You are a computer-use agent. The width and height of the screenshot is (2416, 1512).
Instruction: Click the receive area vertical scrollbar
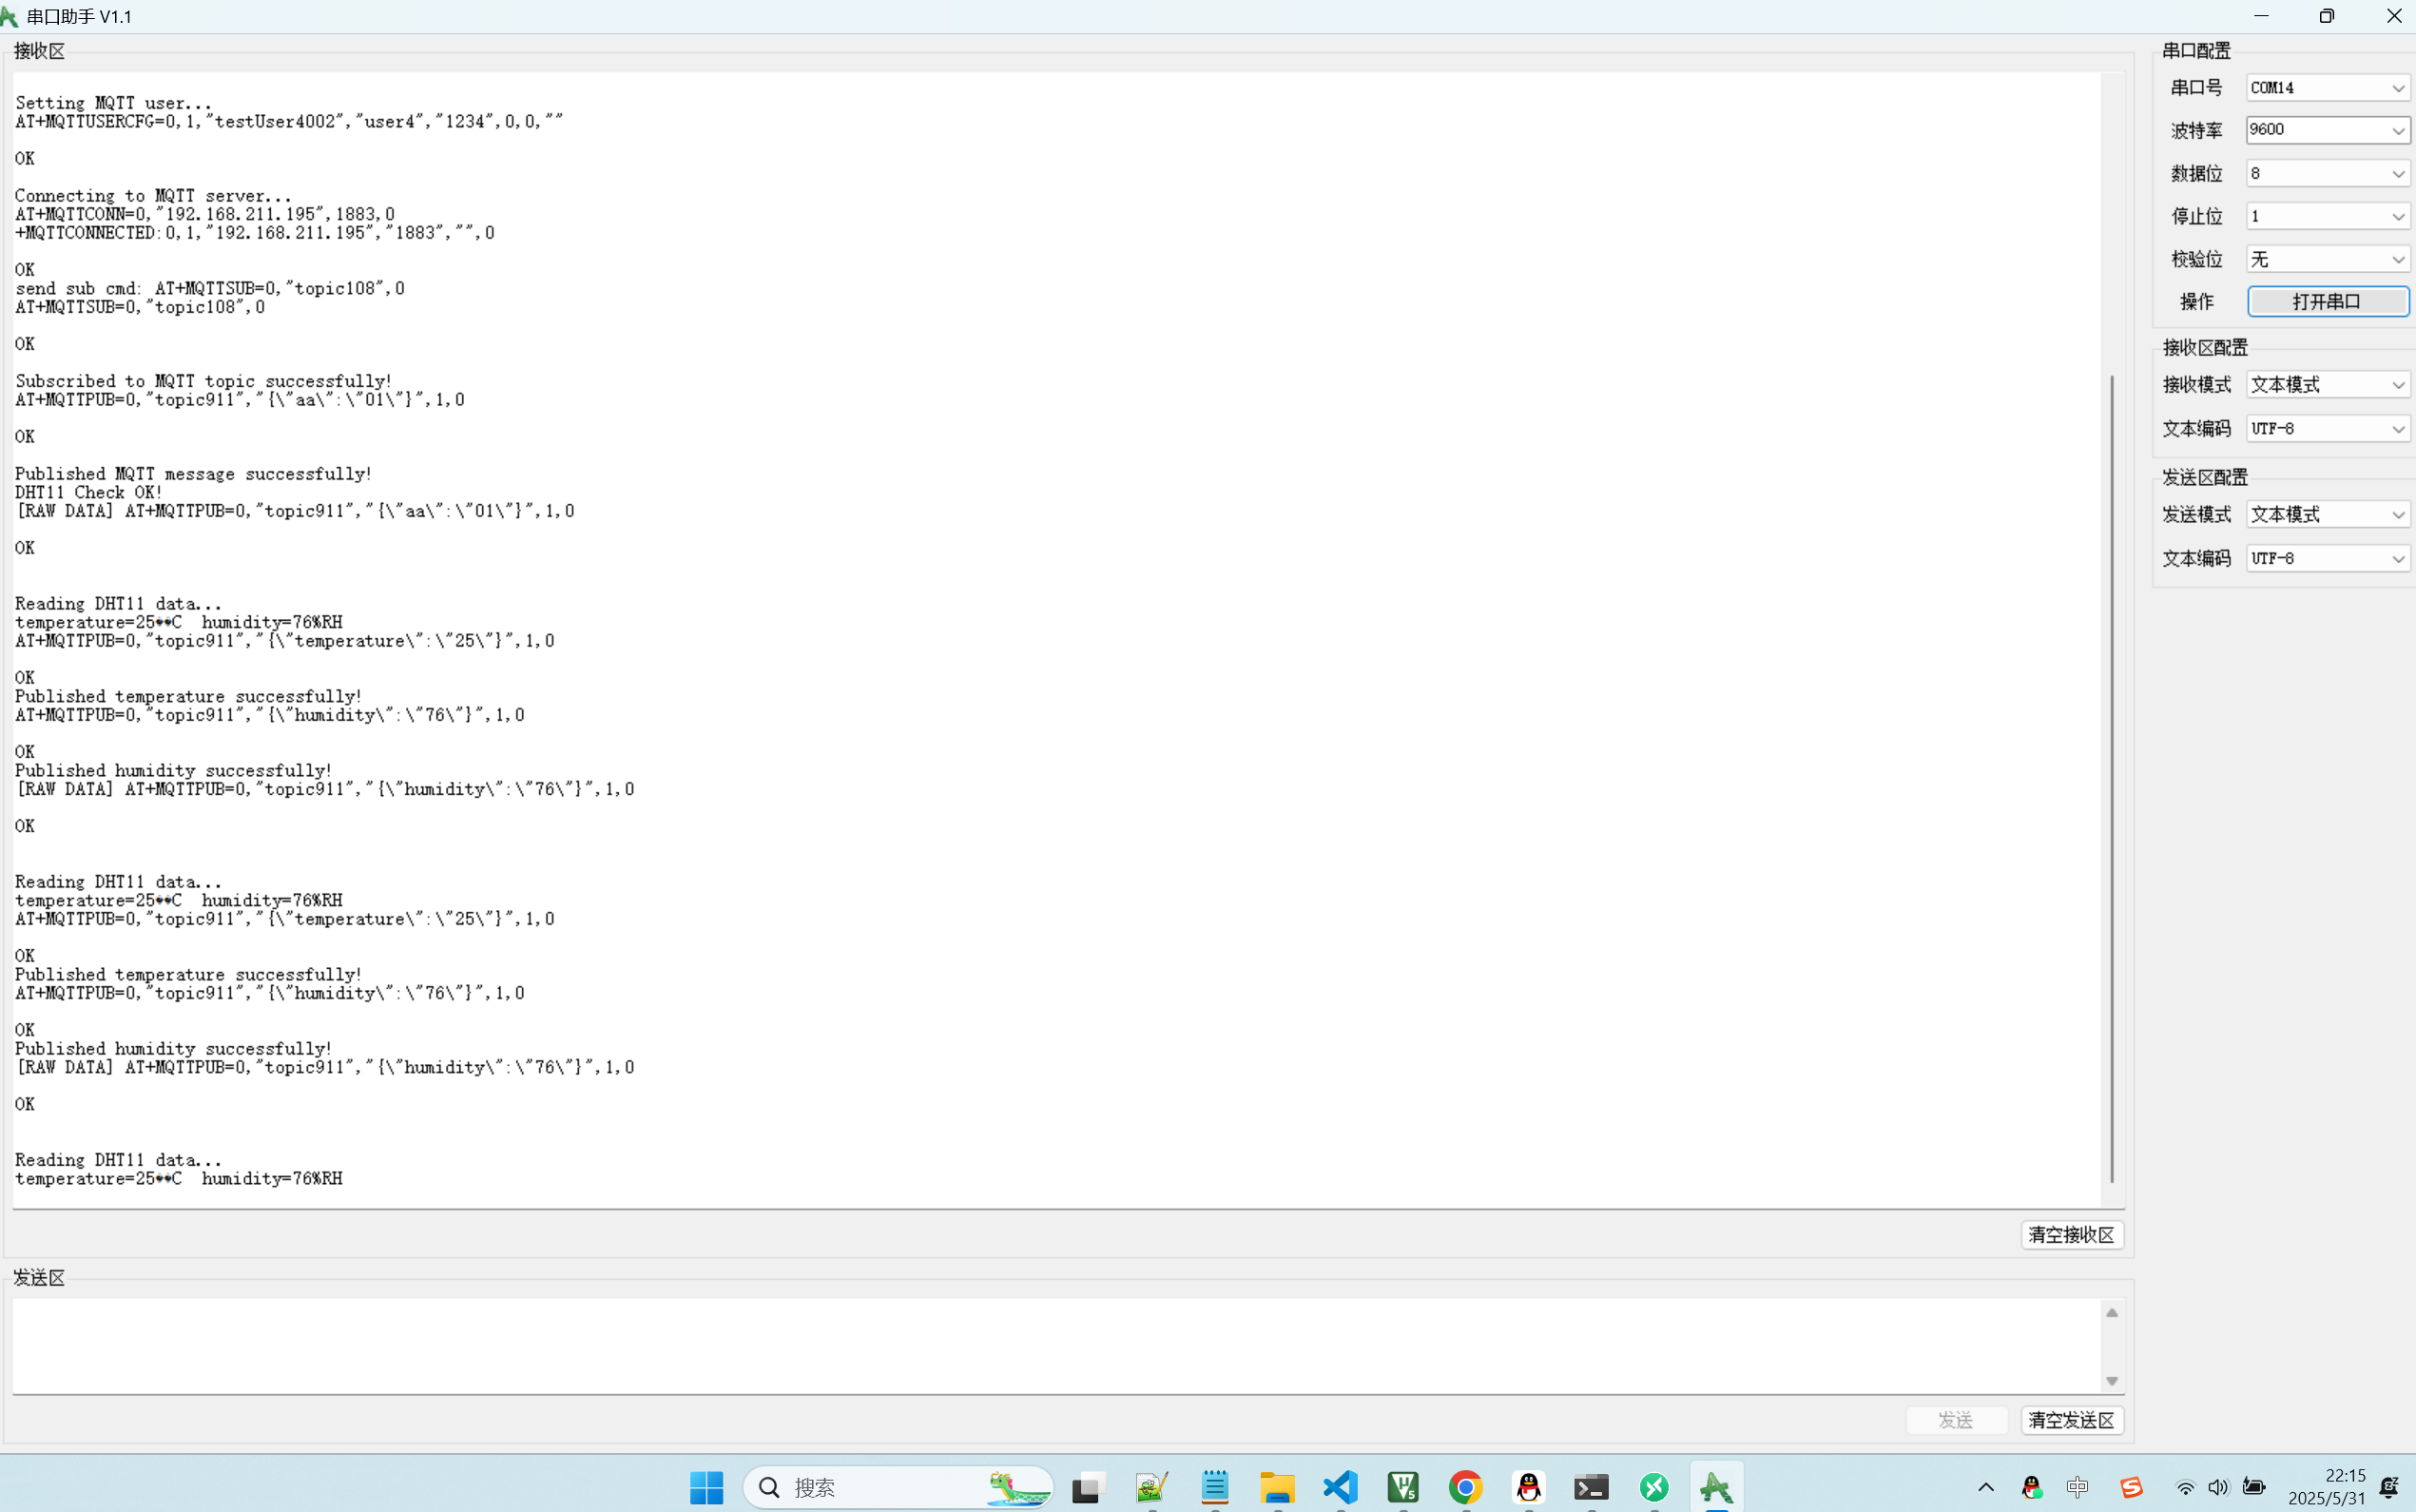tap(2111, 780)
